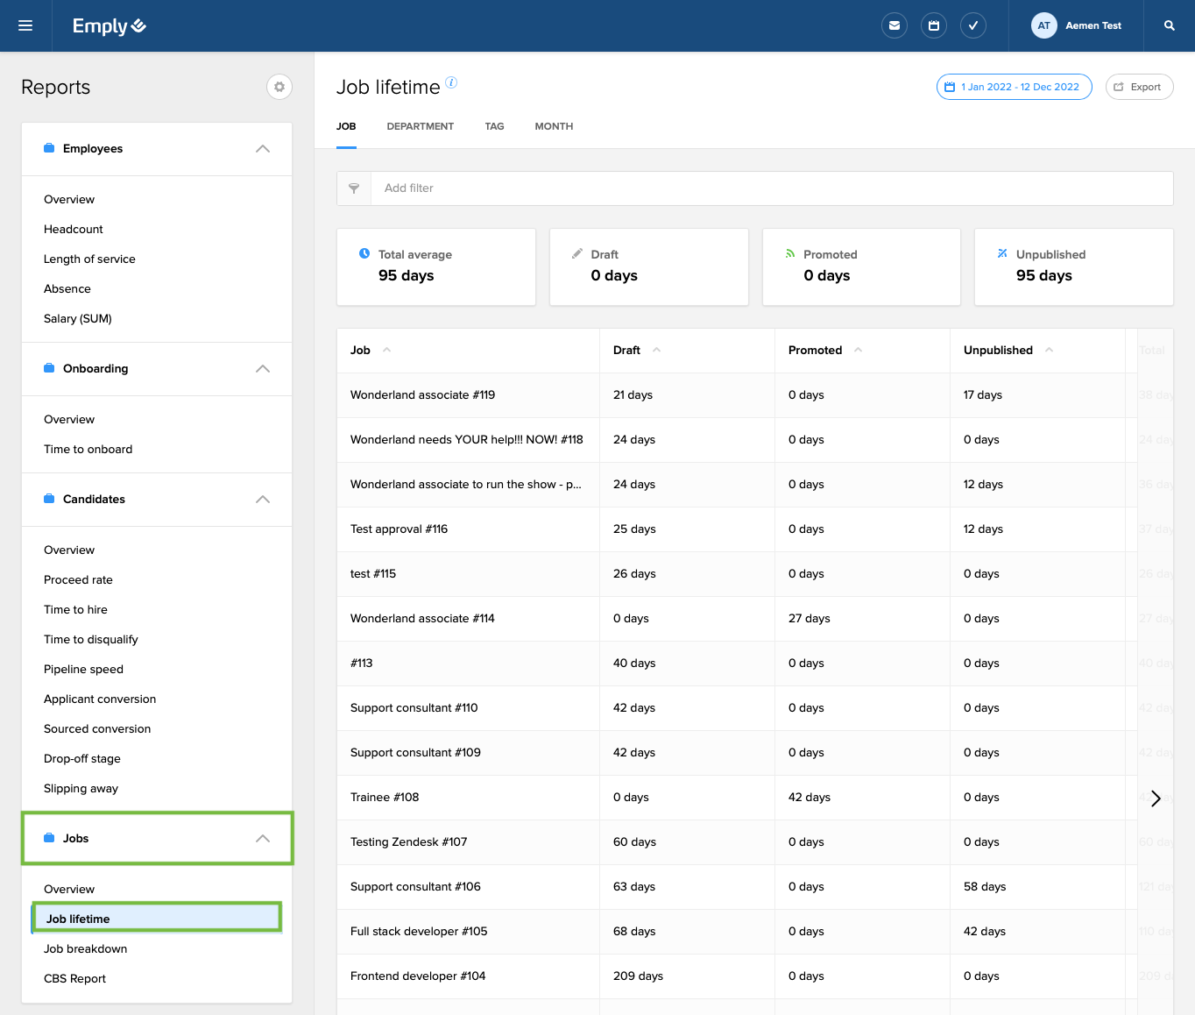Image resolution: width=1195 pixels, height=1015 pixels.
Task: Open the tasks checkmark icon
Action: 973,25
